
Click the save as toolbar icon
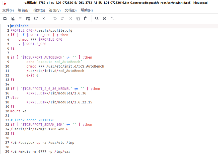point(28,18)
